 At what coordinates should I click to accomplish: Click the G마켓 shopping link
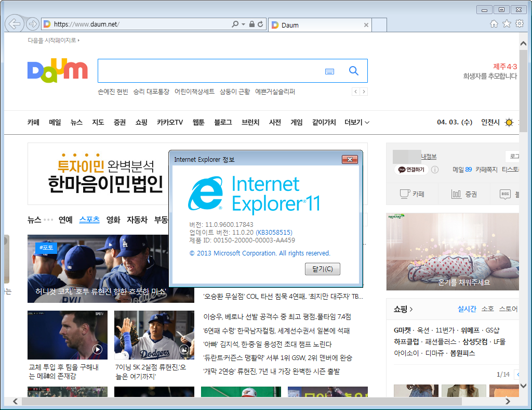[402, 330]
